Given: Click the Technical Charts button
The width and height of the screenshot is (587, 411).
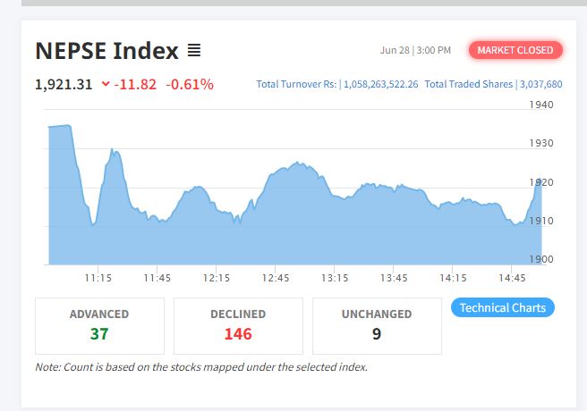Looking at the screenshot, I should (x=503, y=307).
